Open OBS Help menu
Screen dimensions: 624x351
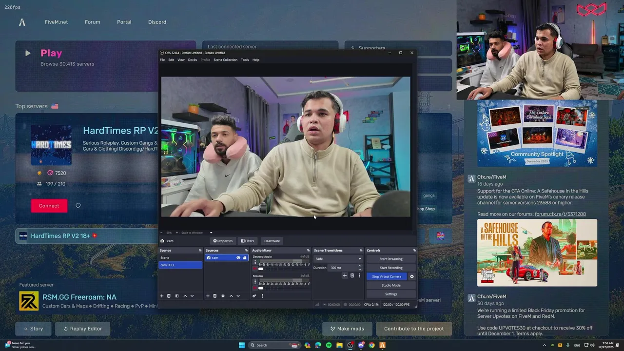point(256,60)
